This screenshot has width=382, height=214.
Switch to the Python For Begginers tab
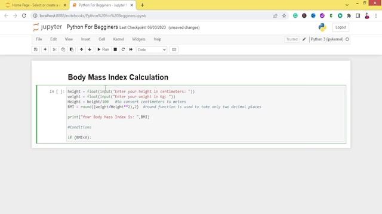tap(102, 5)
